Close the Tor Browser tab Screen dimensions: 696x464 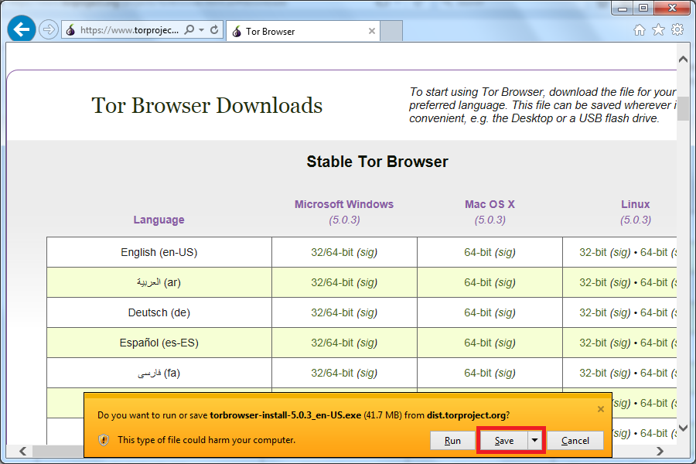tap(372, 31)
